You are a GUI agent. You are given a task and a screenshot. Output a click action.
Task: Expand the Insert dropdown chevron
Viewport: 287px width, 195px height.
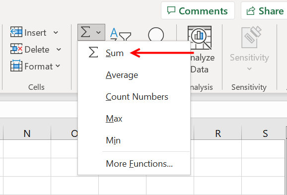click(56, 33)
